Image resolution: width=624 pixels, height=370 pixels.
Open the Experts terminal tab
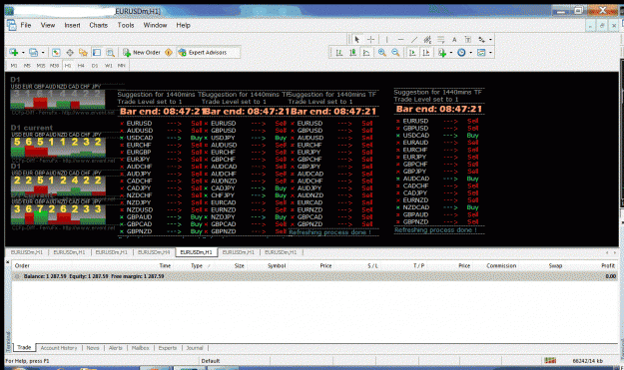coord(168,348)
